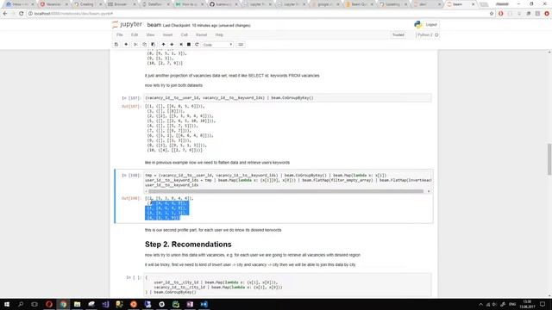Open the cell type Code dropdown

[217, 45]
